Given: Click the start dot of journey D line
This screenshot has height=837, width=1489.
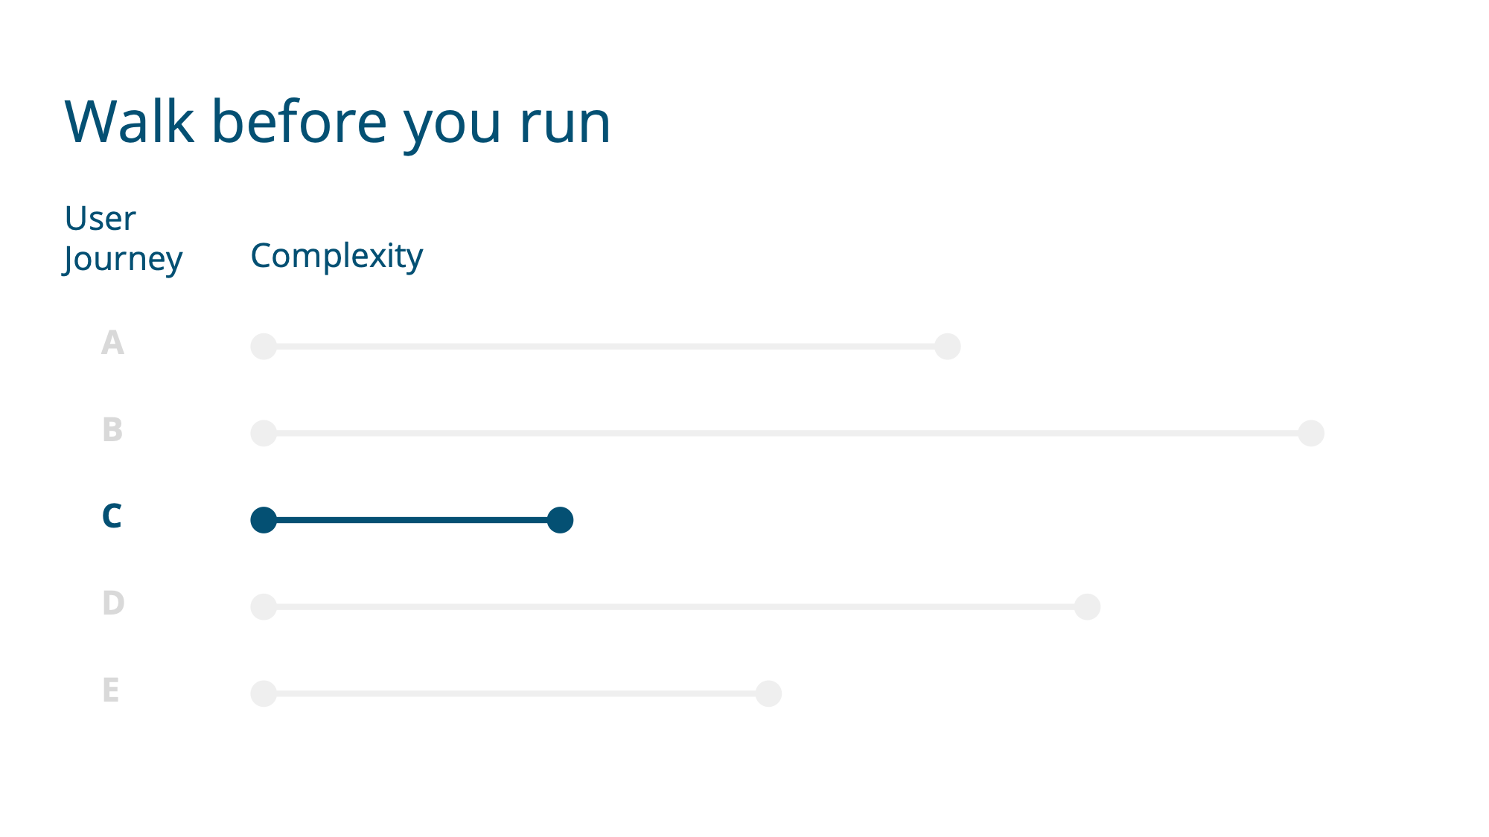Looking at the screenshot, I should [264, 607].
